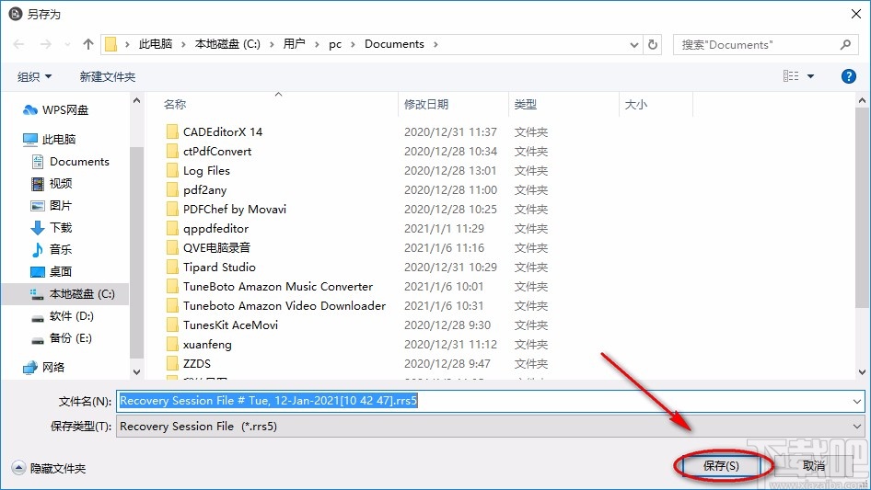871x490 pixels.
Task: Open the view options dropdown arrow
Action: point(810,76)
